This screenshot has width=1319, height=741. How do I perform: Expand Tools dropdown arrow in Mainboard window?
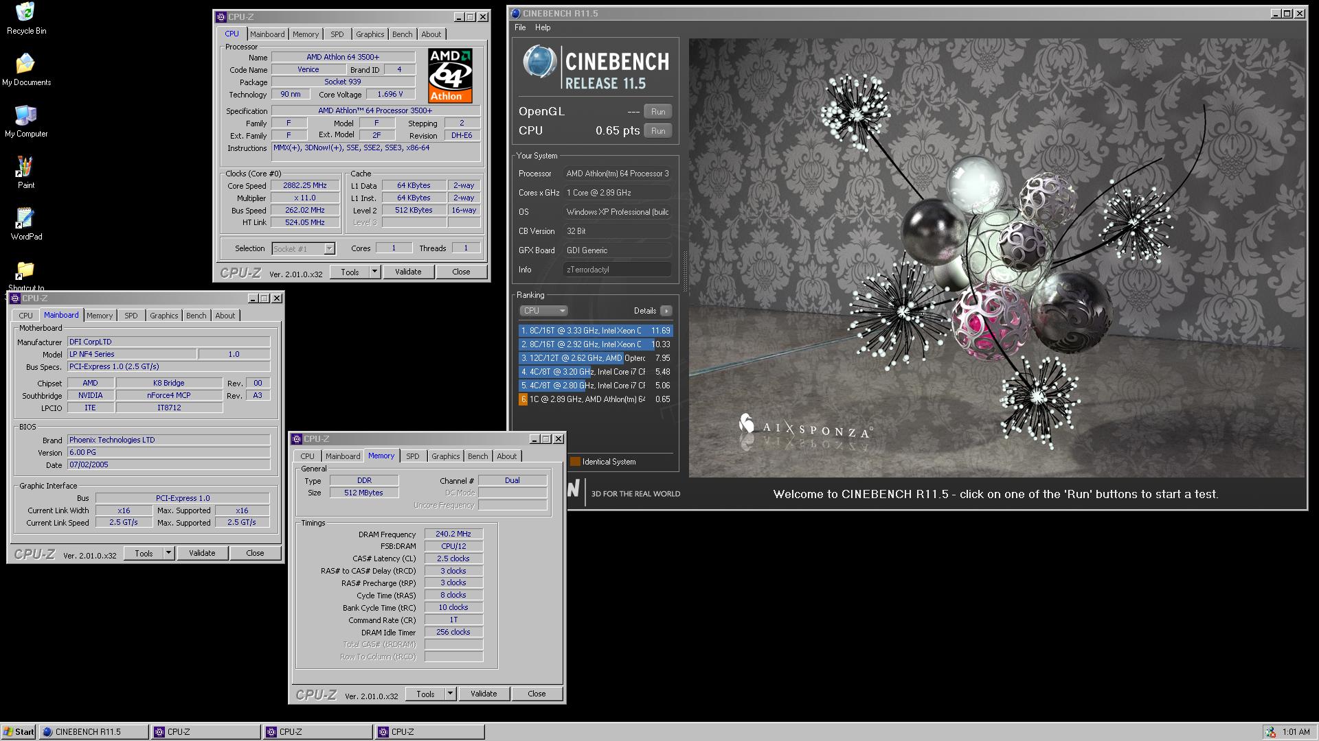pyautogui.click(x=168, y=553)
